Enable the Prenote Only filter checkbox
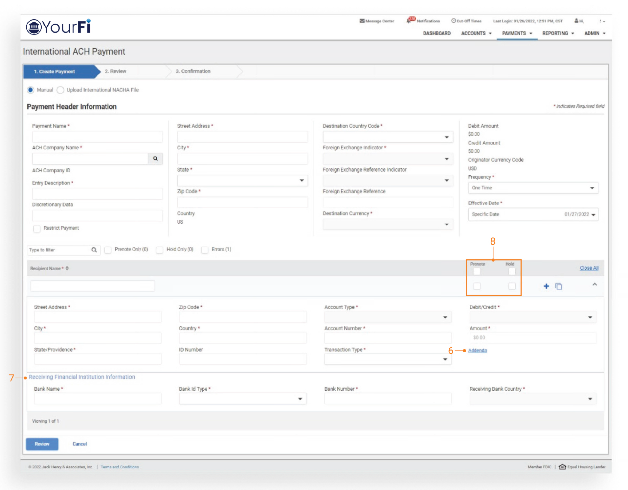 coord(108,250)
